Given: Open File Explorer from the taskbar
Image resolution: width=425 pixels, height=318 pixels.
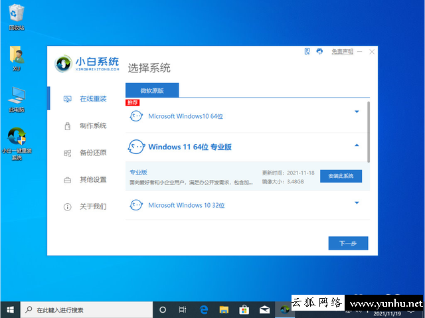Looking at the screenshot, I should tap(224, 309).
